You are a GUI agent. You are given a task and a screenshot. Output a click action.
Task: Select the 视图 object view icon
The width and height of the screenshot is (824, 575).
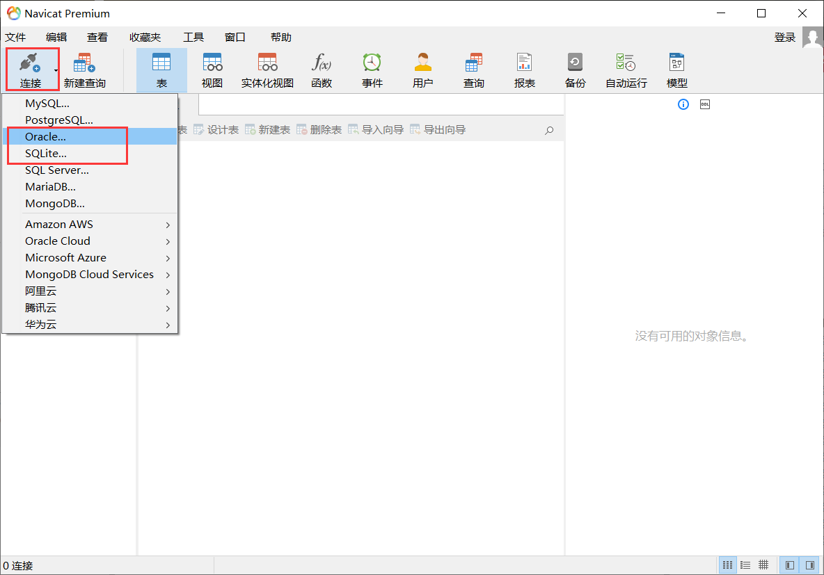tap(212, 70)
